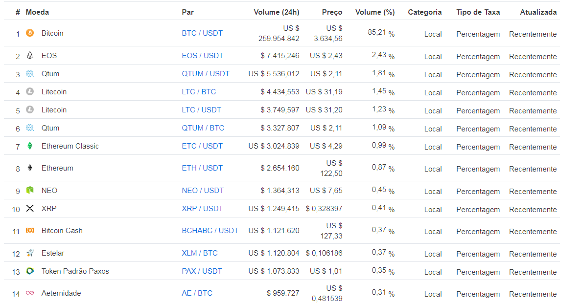582x303 pixels.
Task: Select the Ethereum name in row 8
Action: 58,168
